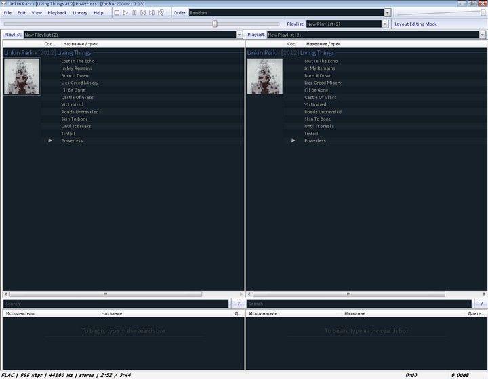The width and height of the screenshot is (488, 379).
Task: Expand the left panel Playlist dropdown
Action: pos(239,35)
